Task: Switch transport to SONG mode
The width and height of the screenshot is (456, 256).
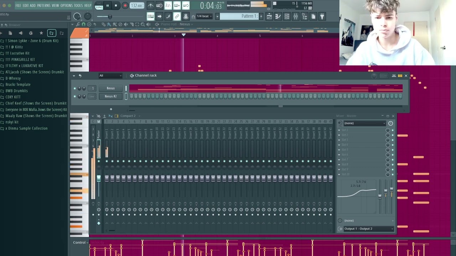Action: [x=99, y=7]
